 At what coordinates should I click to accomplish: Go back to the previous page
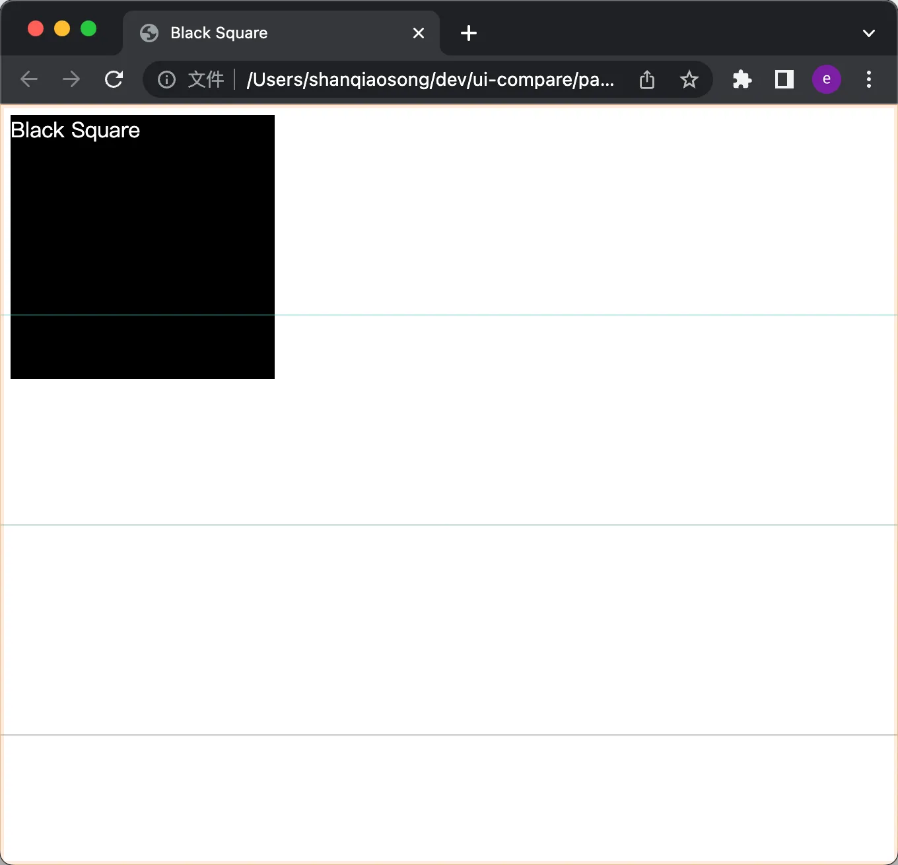[x=29, y=80]
